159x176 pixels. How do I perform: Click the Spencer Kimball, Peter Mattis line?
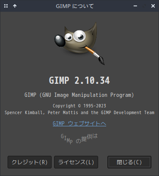tap(79, 112)
